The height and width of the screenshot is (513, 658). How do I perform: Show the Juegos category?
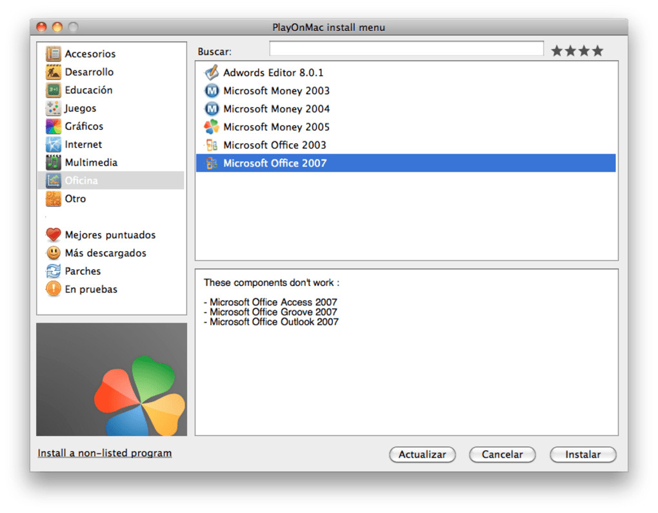point(80,108)
